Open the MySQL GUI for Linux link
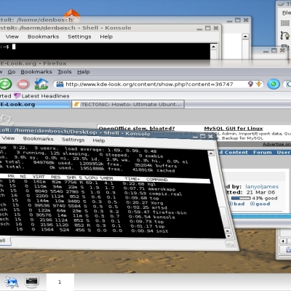Image resolution: width=291 pixels, height=291 pixels. (234, 128)
